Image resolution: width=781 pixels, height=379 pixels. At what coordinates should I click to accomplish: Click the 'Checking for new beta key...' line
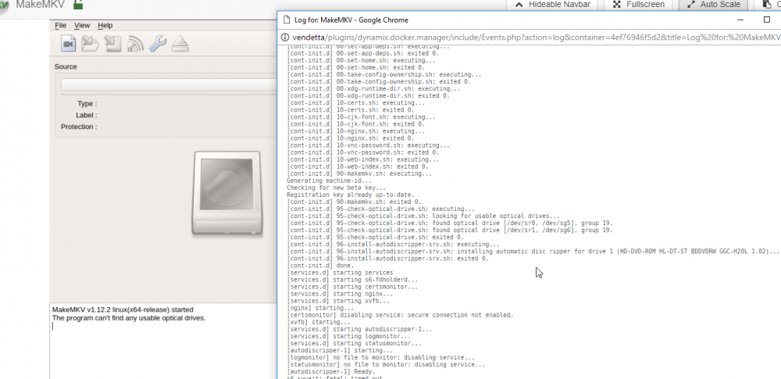coord(336,188)
